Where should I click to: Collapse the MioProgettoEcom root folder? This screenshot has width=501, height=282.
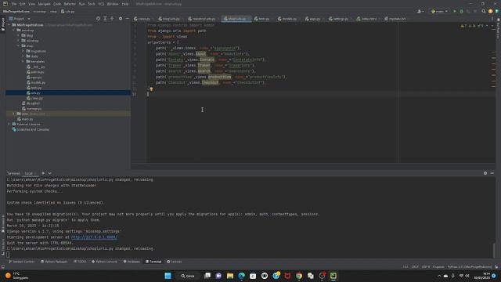coord(9,24)
